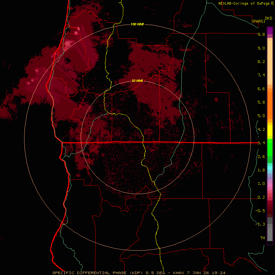Click the 19:24 timestamp in caption
This screenshot has height=275, width=275.
218,273
